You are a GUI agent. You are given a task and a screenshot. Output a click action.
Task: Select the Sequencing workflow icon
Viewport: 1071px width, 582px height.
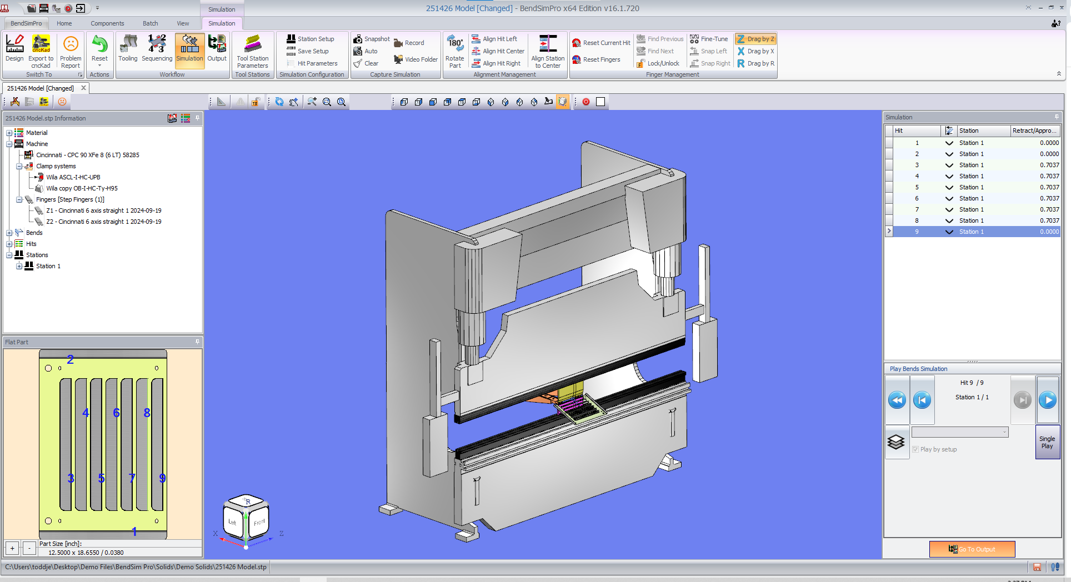[x=157, y=49]
